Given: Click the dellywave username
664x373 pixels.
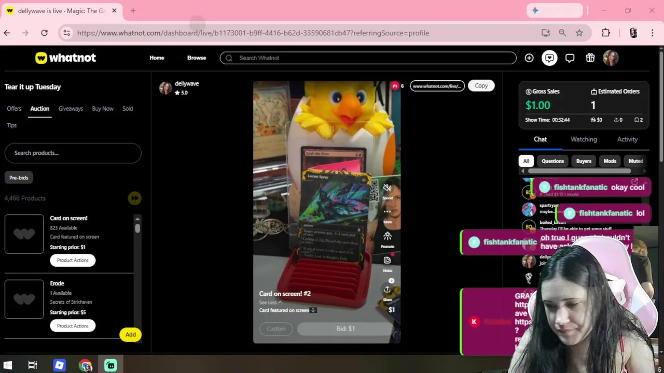Looking at the screenshot, I should point(187,83).
